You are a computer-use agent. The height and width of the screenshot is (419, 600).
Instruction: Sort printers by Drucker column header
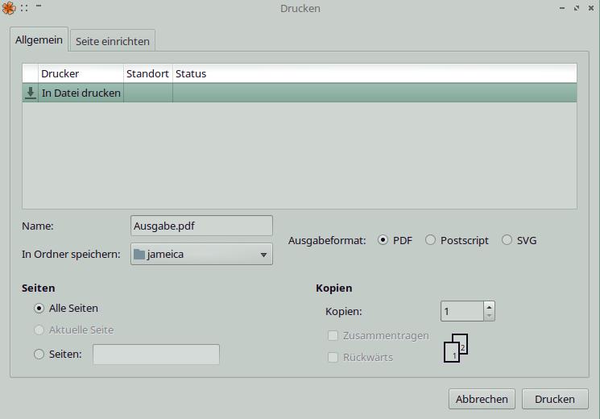point(81,73)
